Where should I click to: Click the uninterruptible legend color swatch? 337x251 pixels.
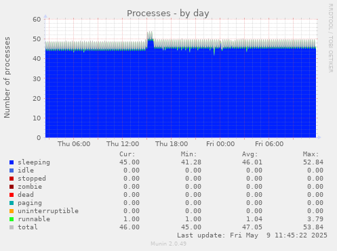12,211
